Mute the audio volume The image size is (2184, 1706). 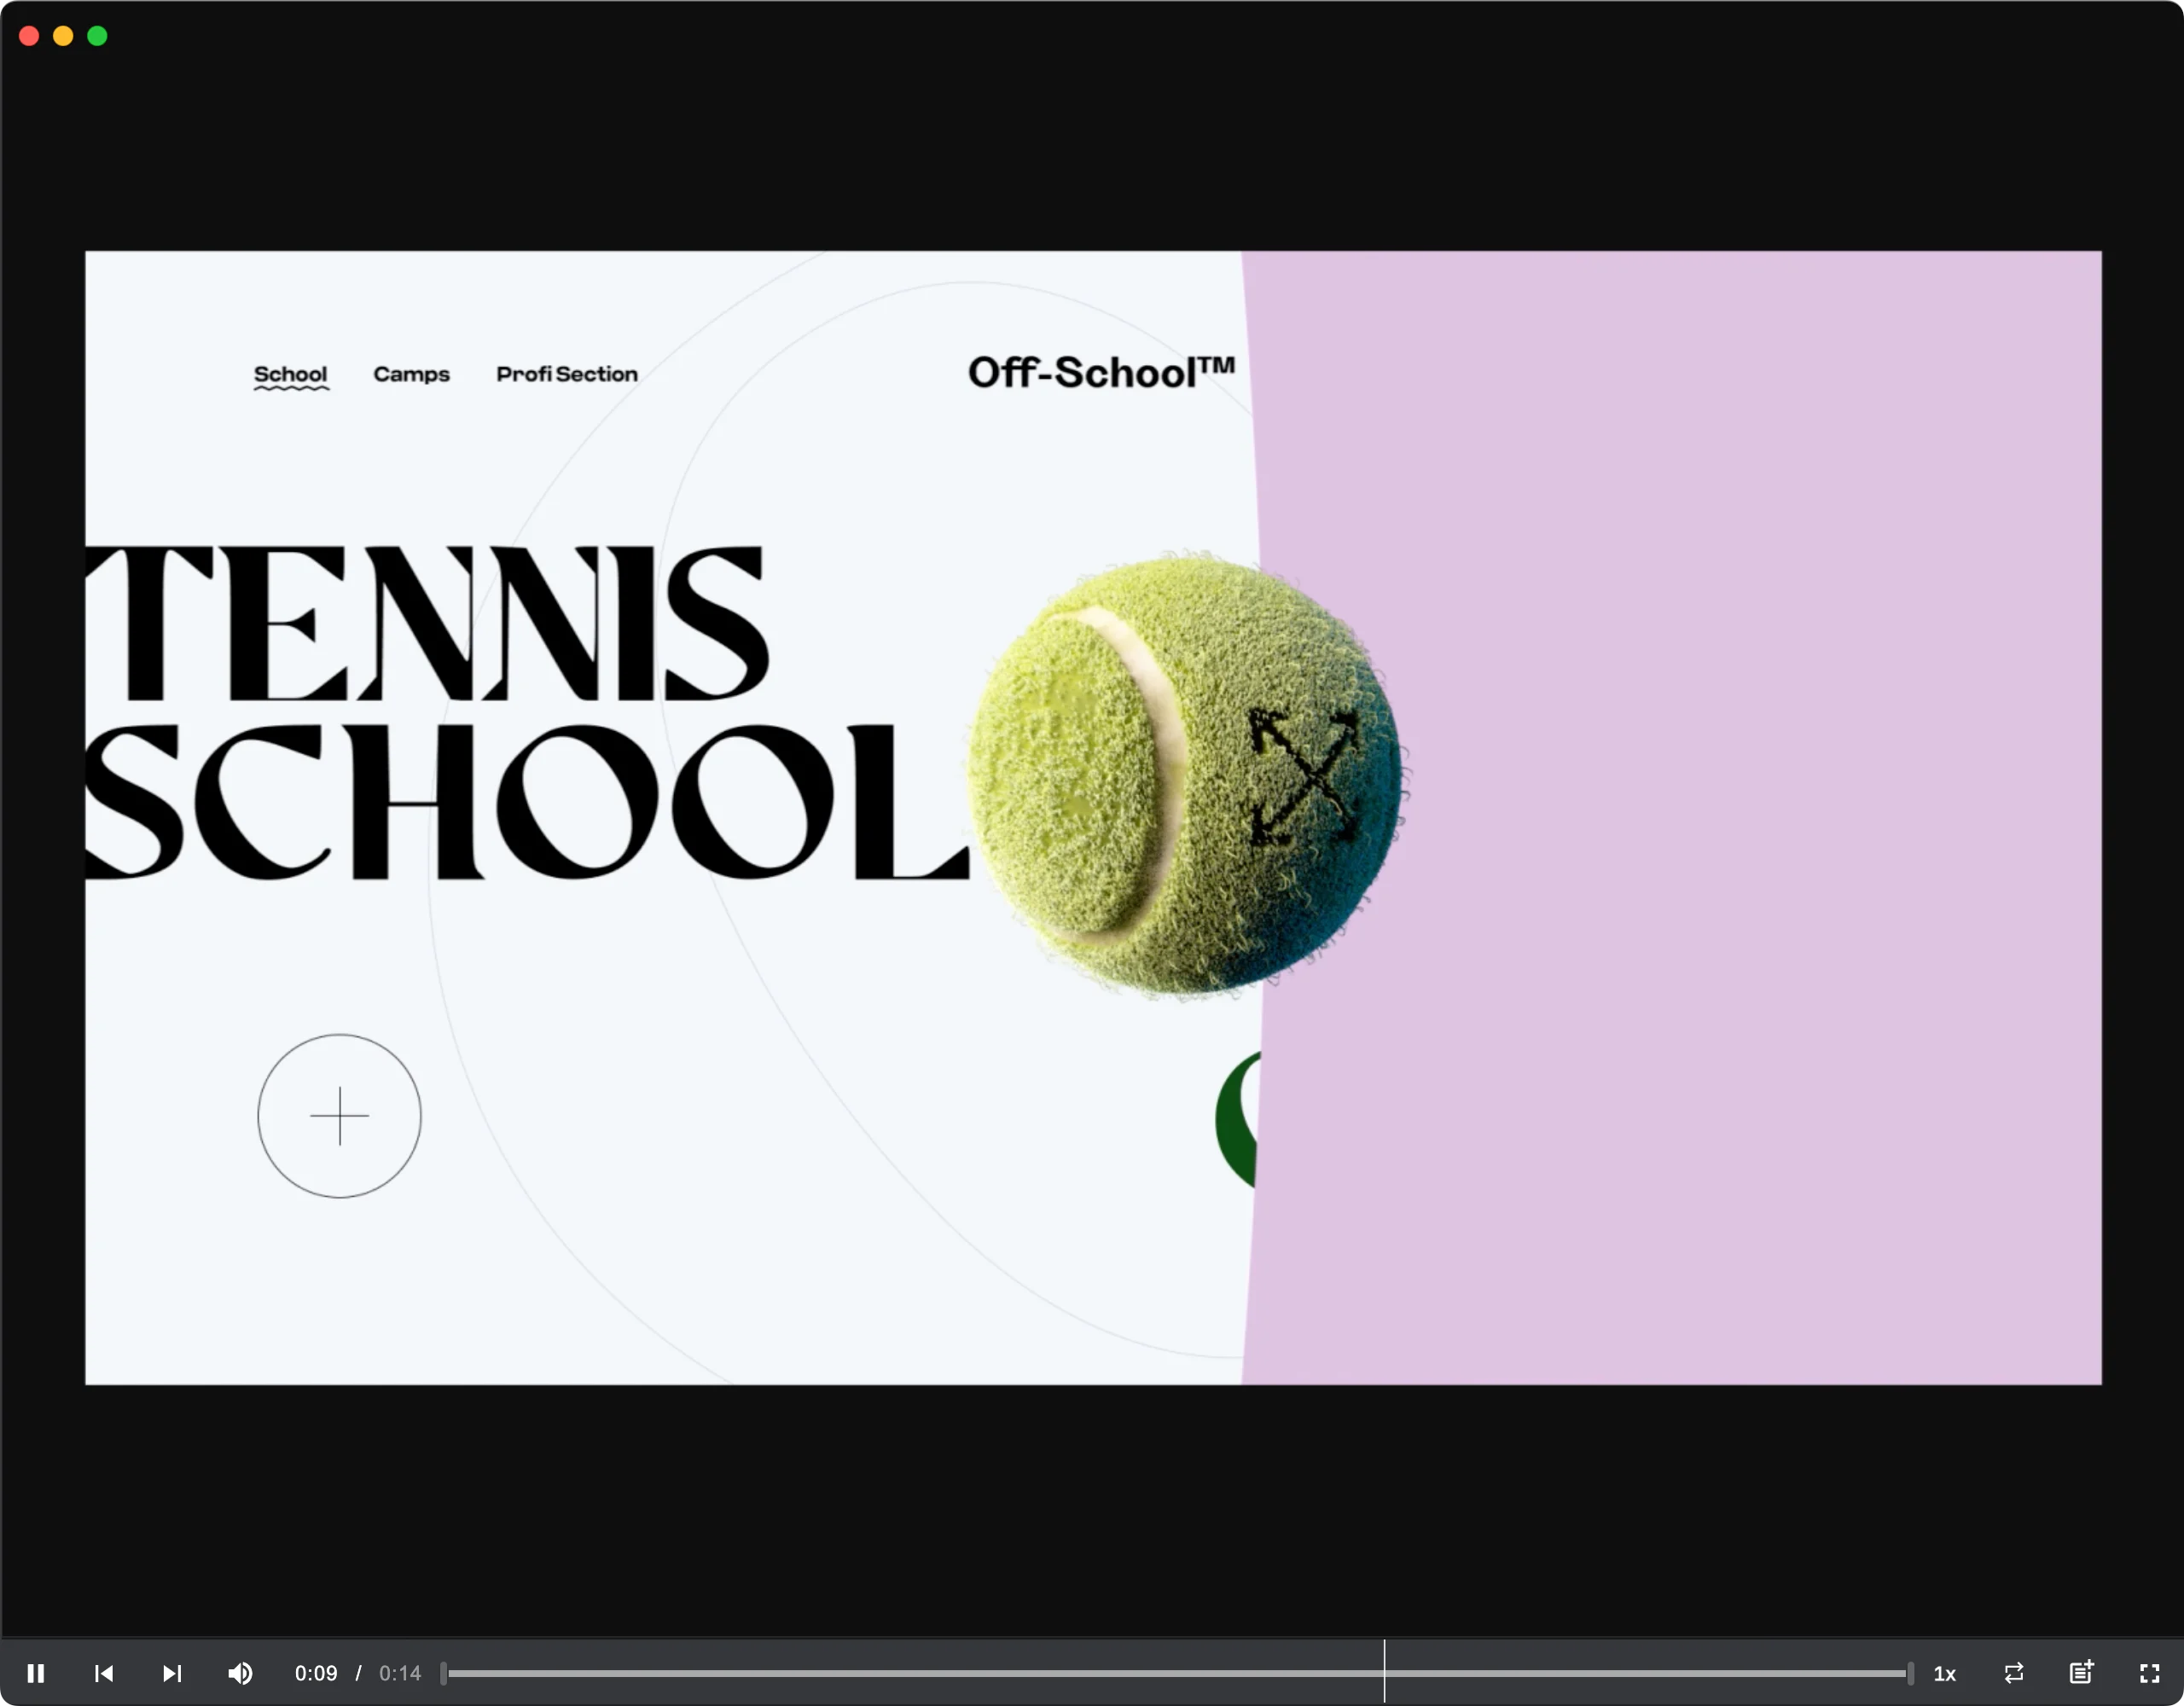click(x=240, y=1673)
